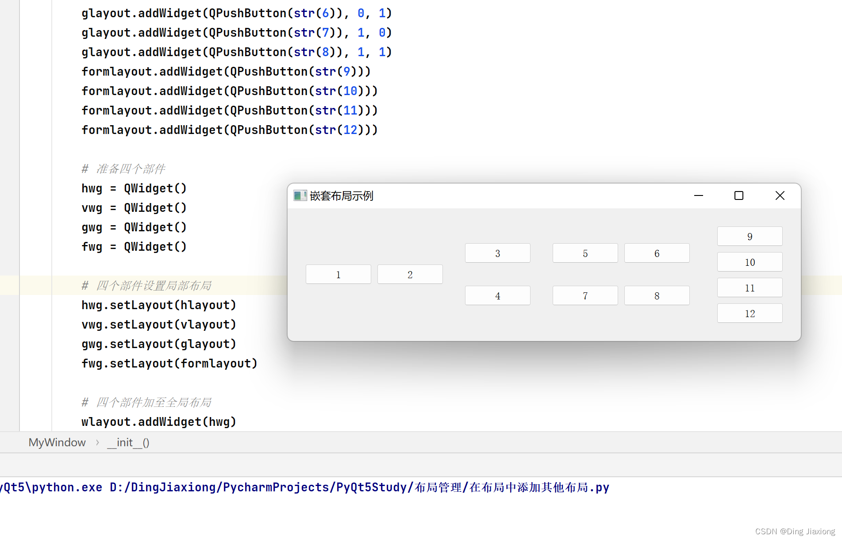The image size is (842, 540).
Task: Select button 9 in the form layout
Action: tap(750, 236)
